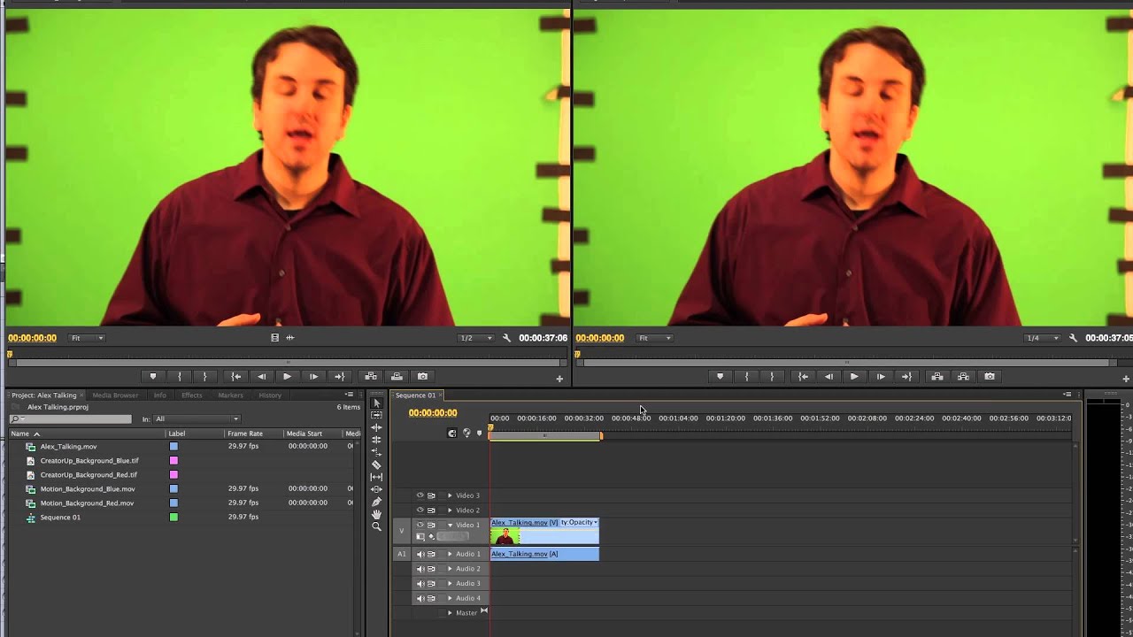Toggle sync lock on Audio 1 track
The width and height of the screenshot is (1133, 637).
pos(431,554)
